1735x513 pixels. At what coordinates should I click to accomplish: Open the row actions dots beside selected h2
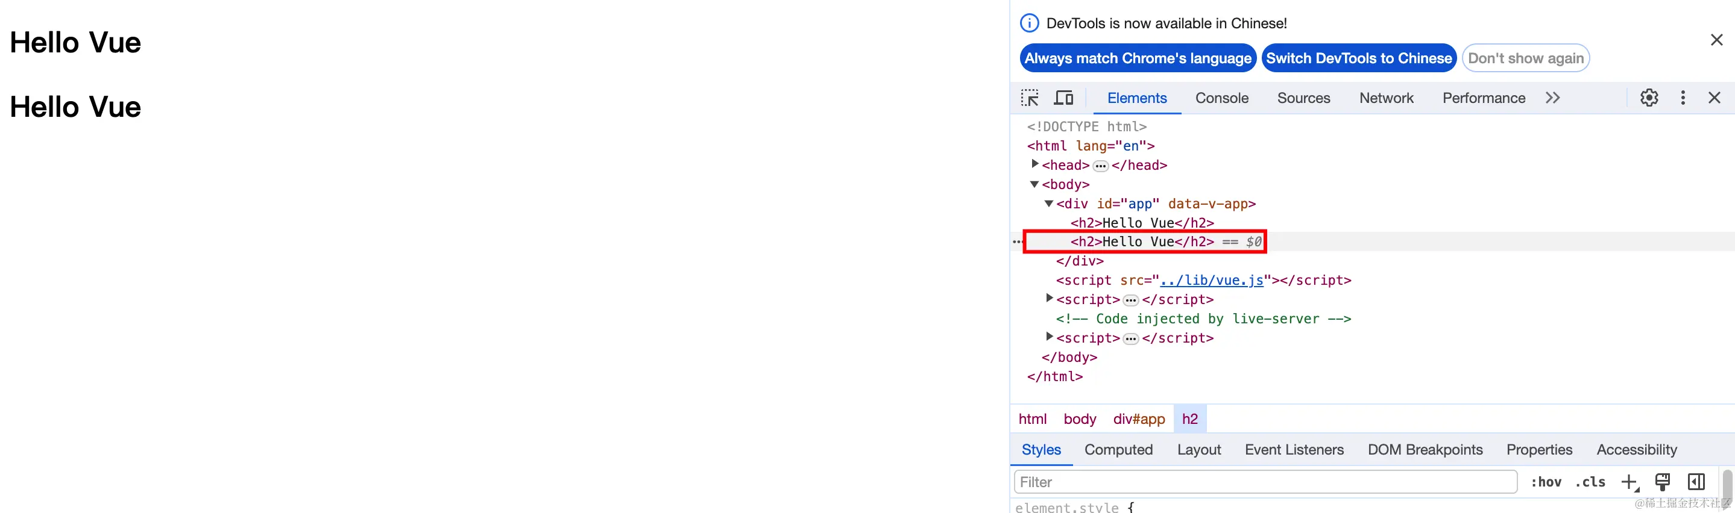(1017, 242)
